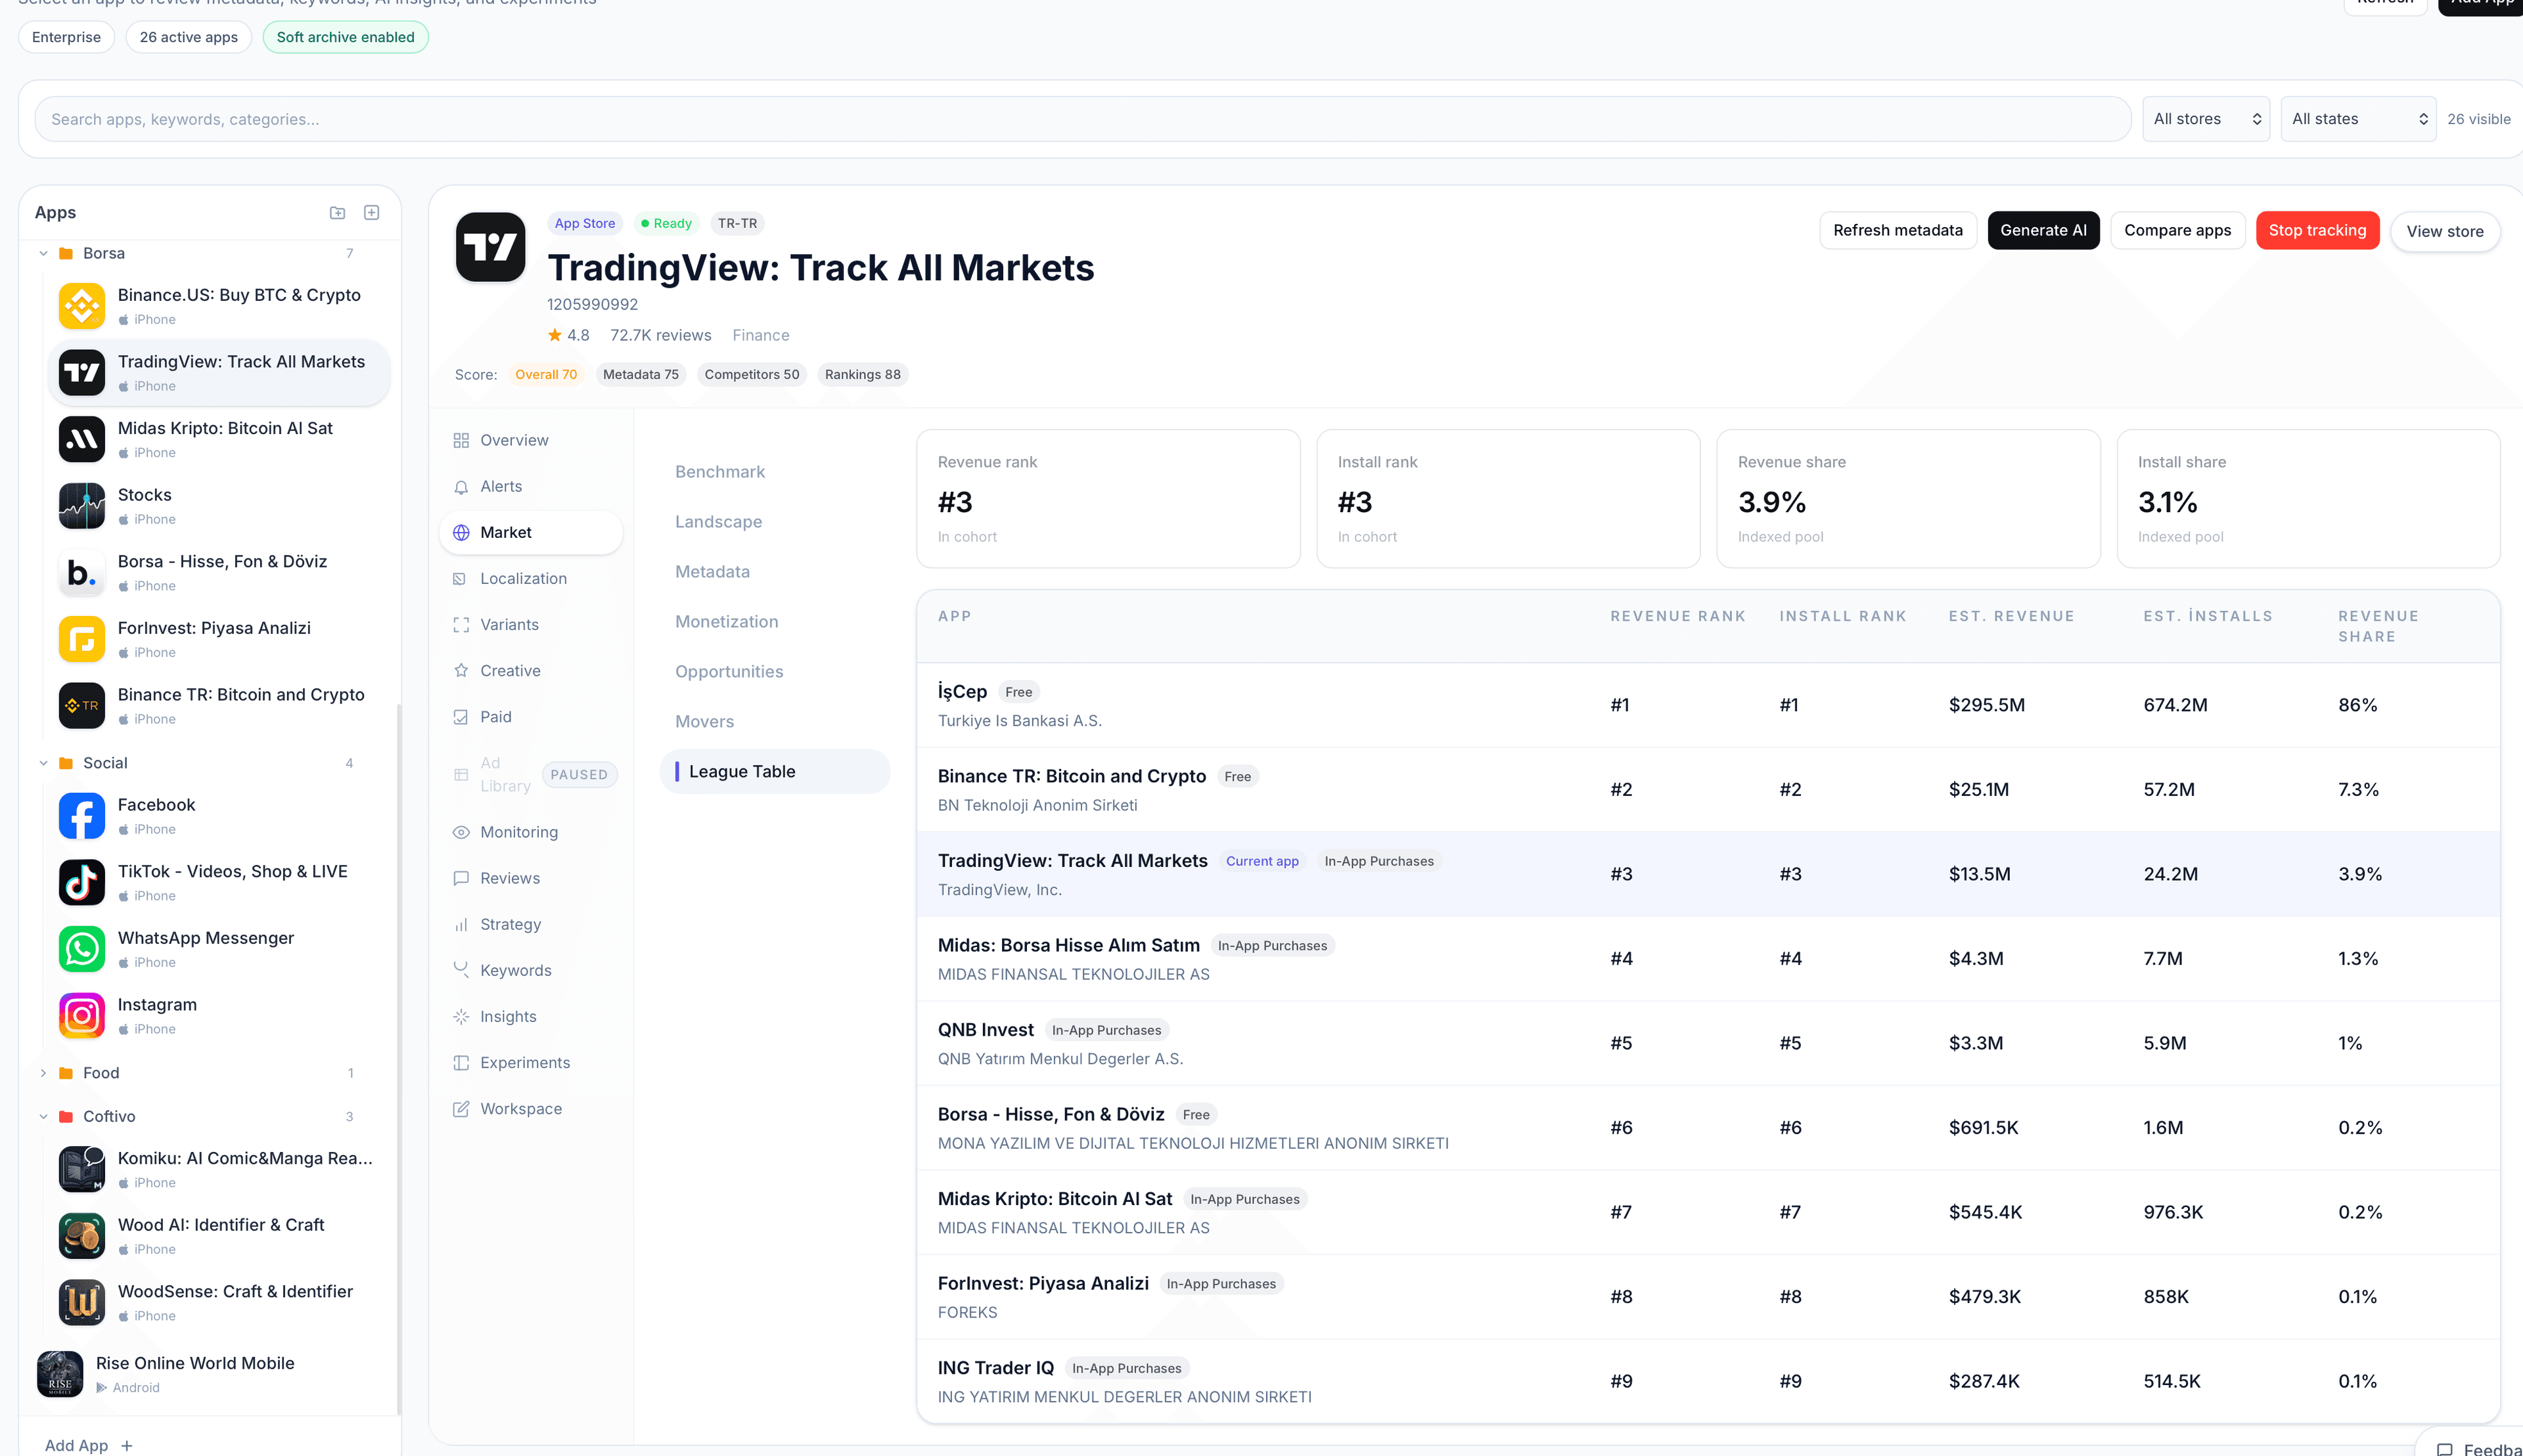Screen dimensions: 2523x1456
Task: Switch to the Movers tab
Action: pyautogui.click(x=774, y=722)
